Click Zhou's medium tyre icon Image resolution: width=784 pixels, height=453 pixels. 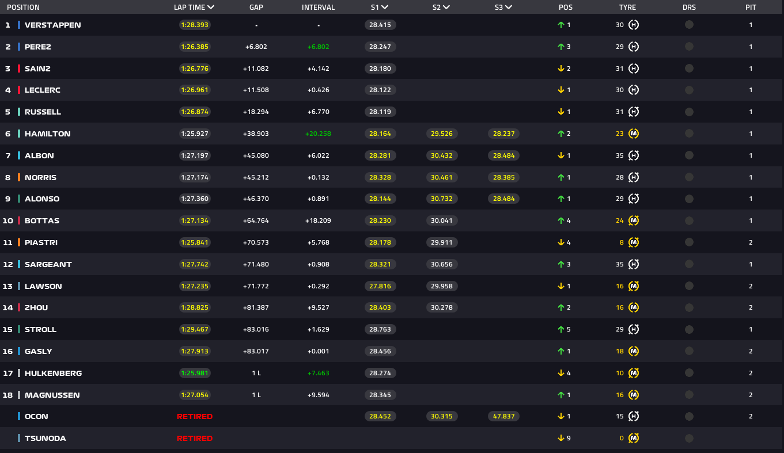tap(634, 307)
